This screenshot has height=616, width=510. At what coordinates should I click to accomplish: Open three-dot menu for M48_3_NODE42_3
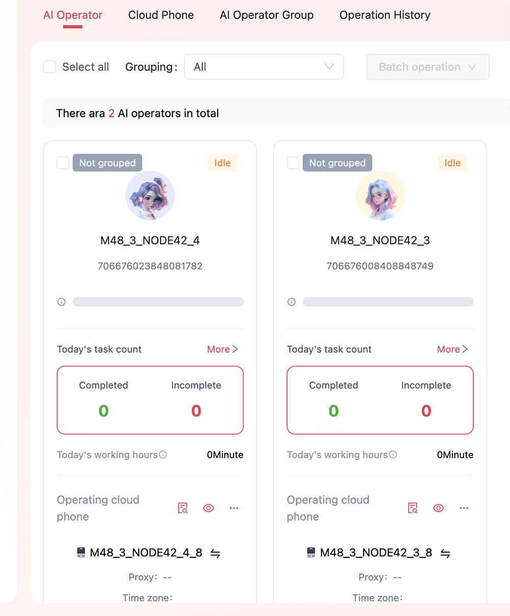click(x=464, y=508)
